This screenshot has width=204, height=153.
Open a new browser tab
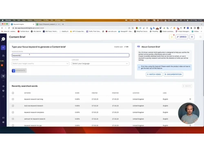point(63,24)
